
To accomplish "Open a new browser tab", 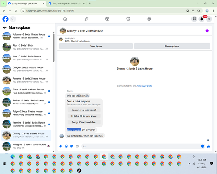I will [x=90, y=3].
